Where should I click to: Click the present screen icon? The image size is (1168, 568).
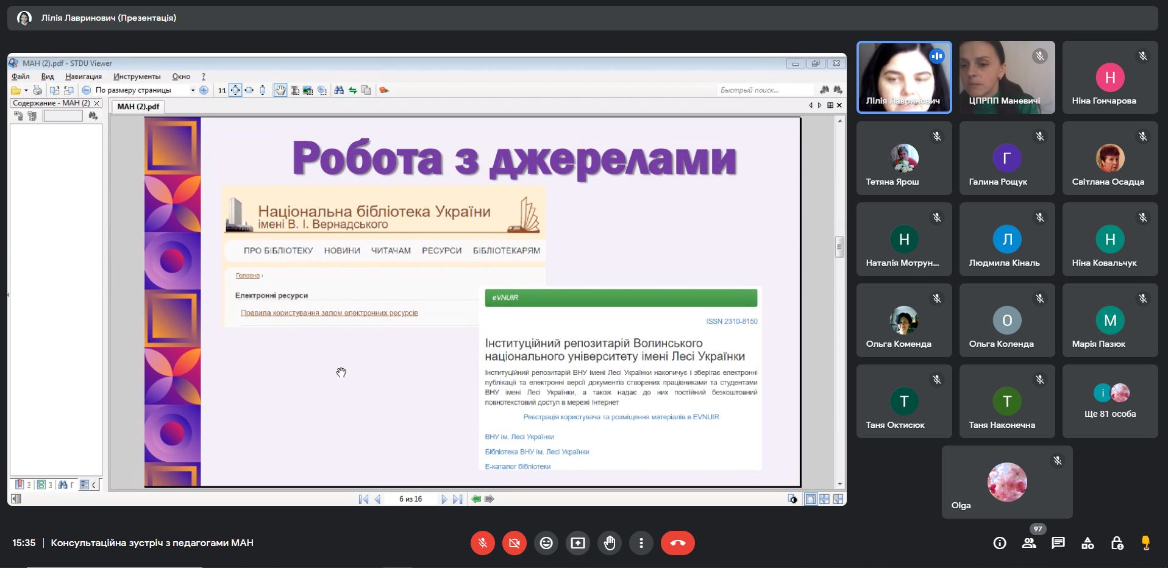point(577,543)
